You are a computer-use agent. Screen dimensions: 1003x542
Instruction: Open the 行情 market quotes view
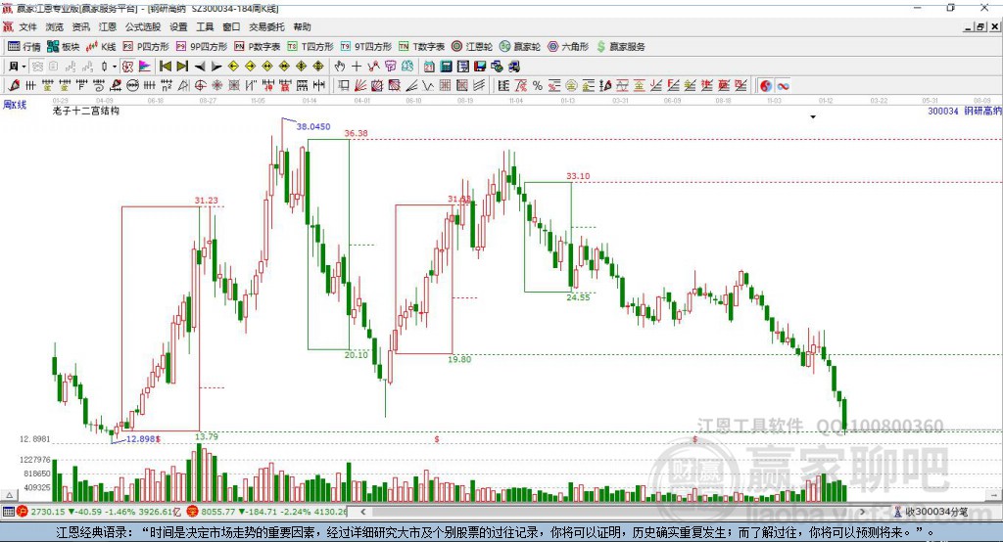pyautogui.click(x=24, y=47)
